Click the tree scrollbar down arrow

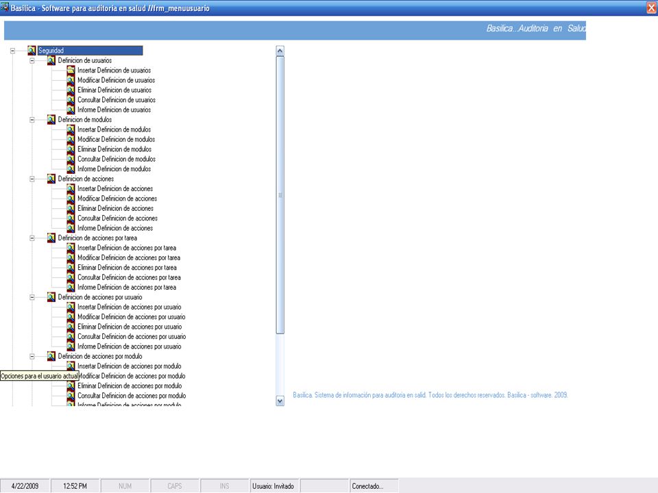(280, 401)
